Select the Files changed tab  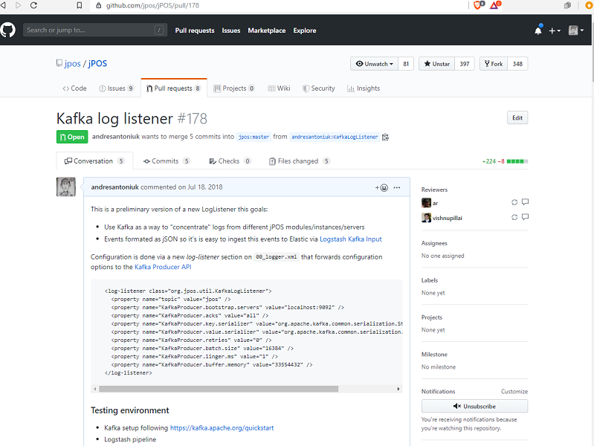tap(300, 161)
